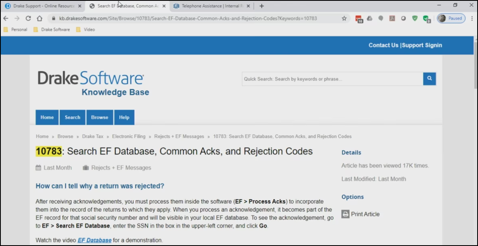Open the round gray ball extension icon
Image resolution: width=478 pixels, height=246 pixels.
click(x=403, y=18)
